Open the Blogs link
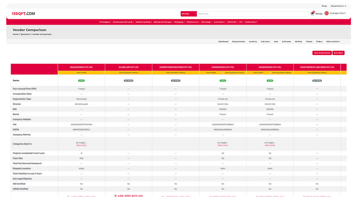The image size is (357, 200). 324,6
